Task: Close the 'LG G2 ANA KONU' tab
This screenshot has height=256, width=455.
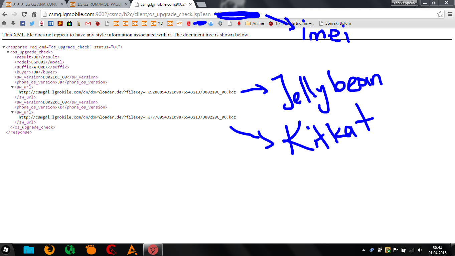Action: [61, 4]
